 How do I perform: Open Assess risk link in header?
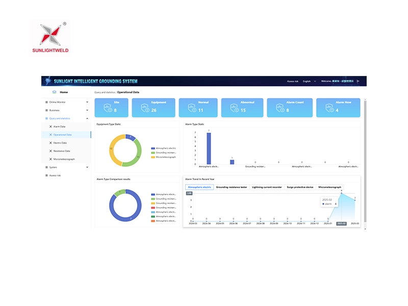[292, 81]
